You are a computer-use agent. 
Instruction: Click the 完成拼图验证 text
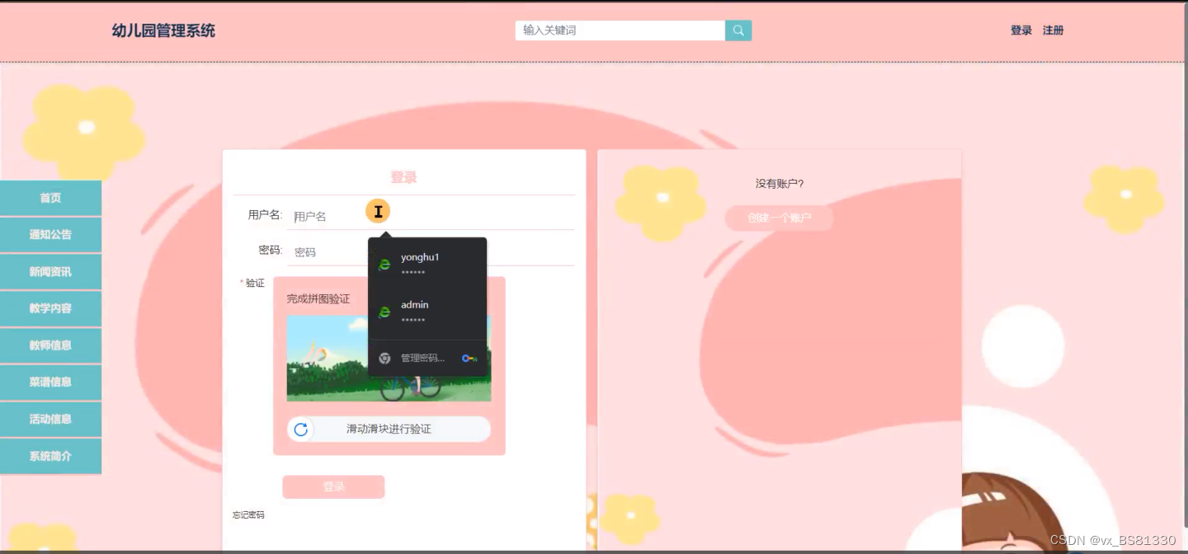[x=318, y=298]
